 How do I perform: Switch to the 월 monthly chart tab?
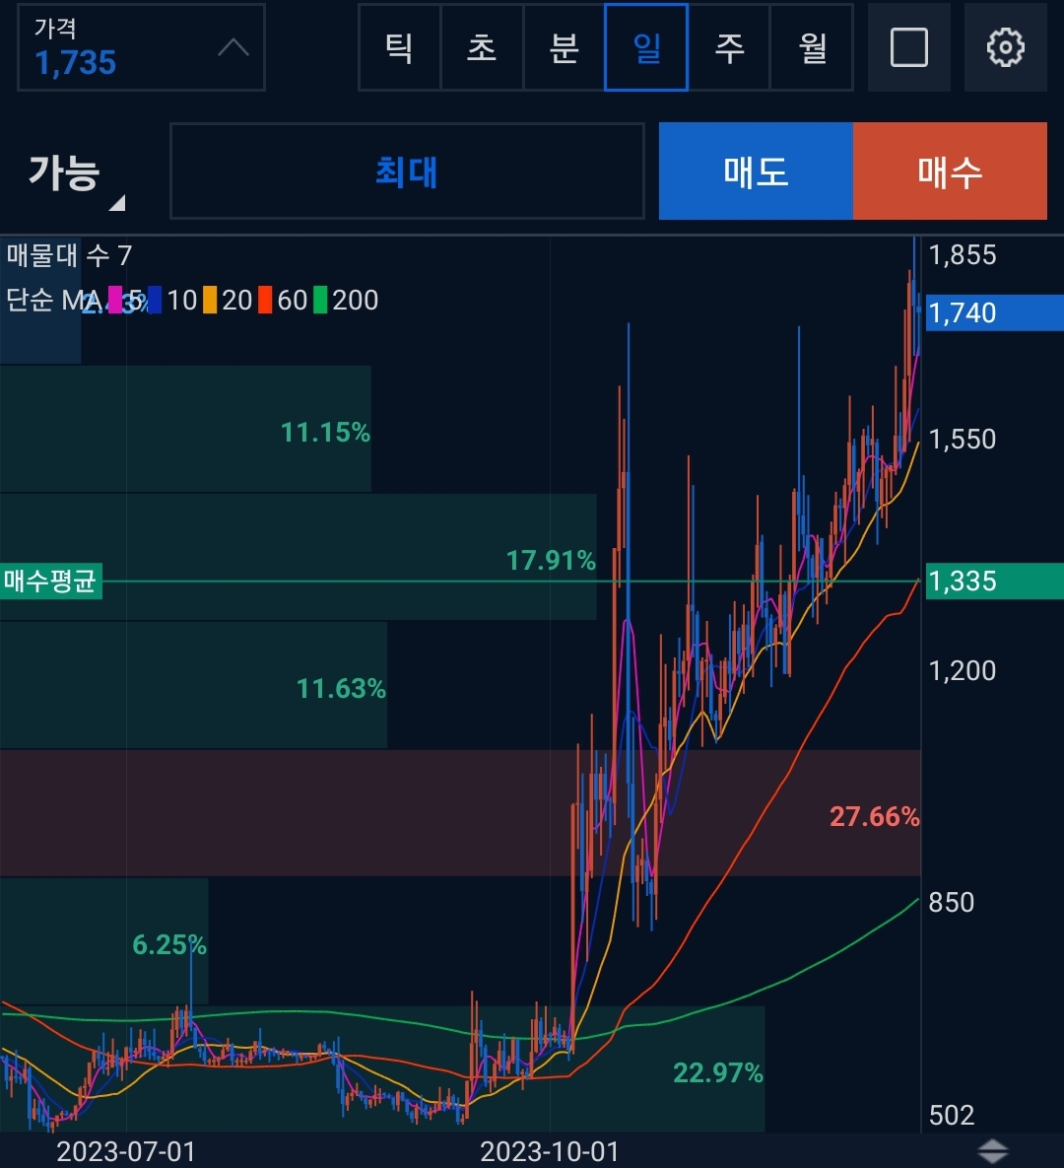[812, 47]
